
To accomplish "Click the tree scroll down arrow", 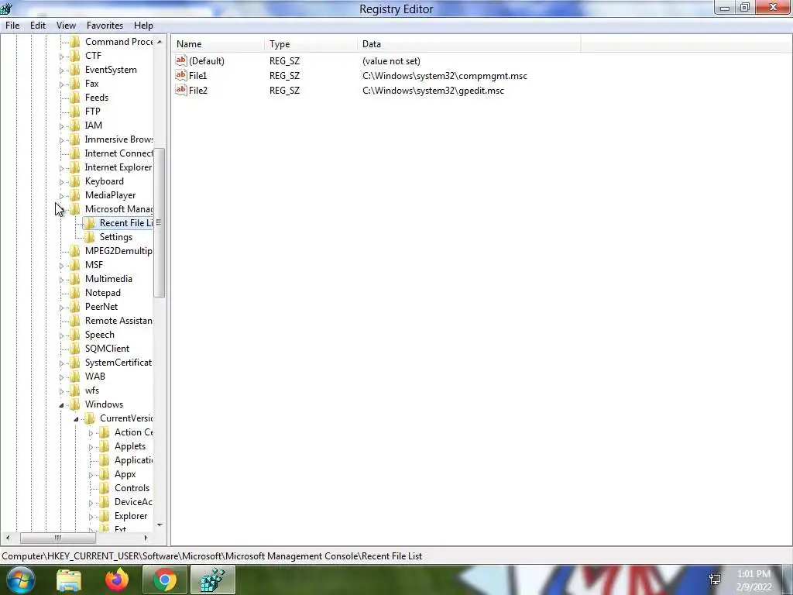I will (160, 524).
